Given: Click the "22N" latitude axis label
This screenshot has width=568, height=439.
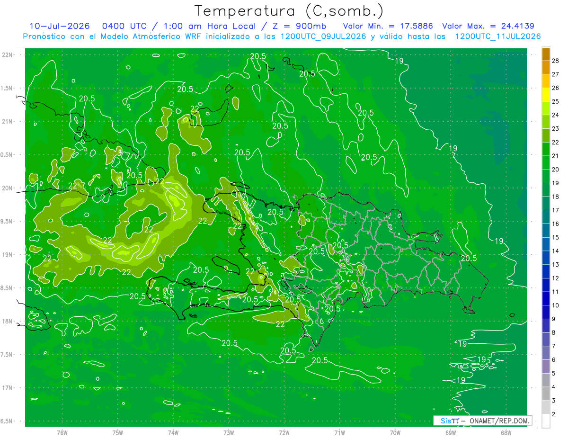Looking at the screenshot, I should point(8,55).
